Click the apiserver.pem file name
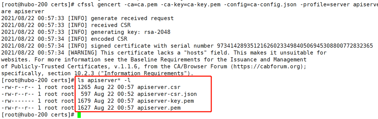378x119 pixels. 159,108
